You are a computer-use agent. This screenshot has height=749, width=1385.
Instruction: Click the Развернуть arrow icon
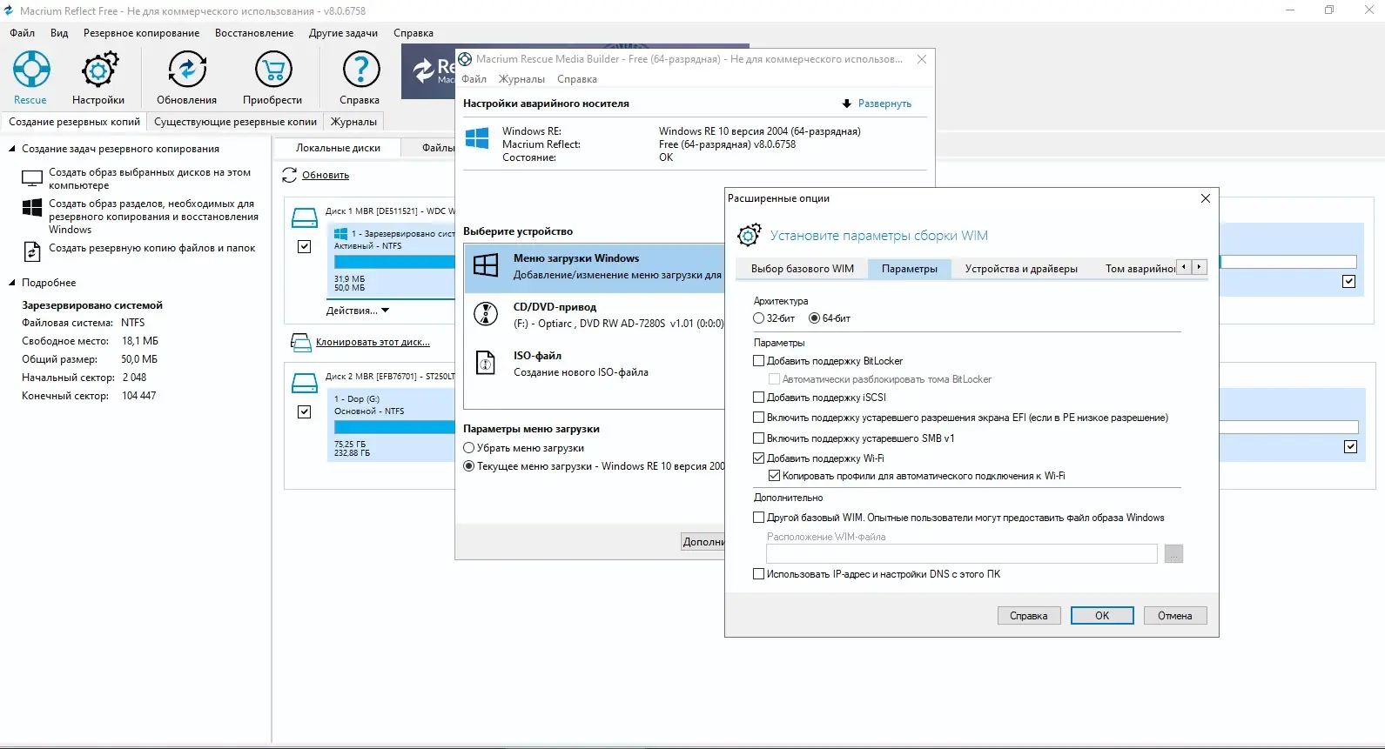point(846,104)
